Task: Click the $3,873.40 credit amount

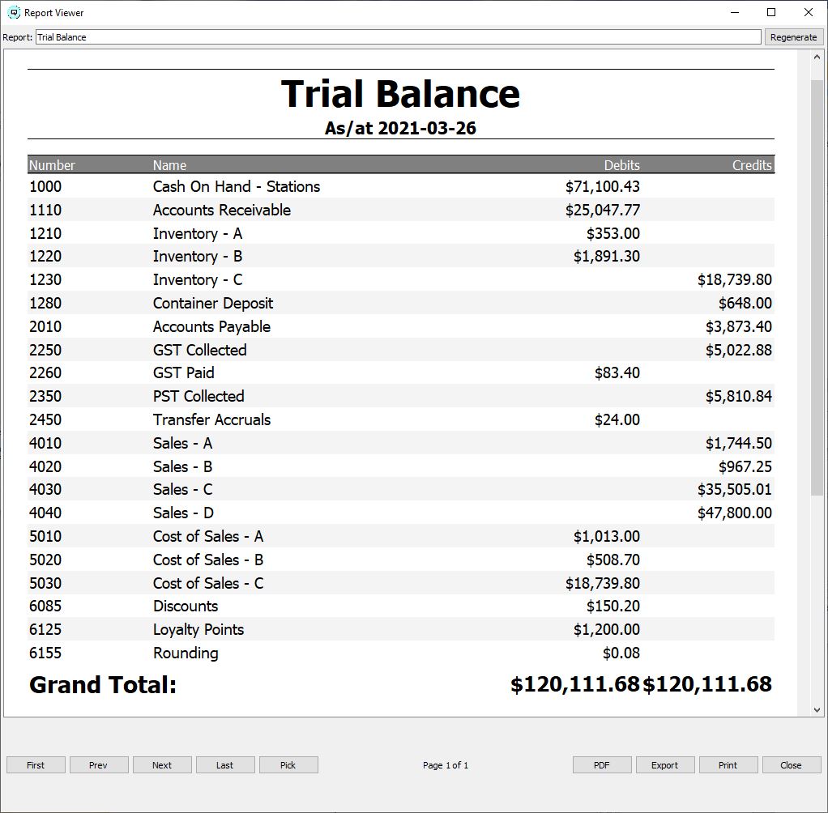Action: (x=739, y=327)
